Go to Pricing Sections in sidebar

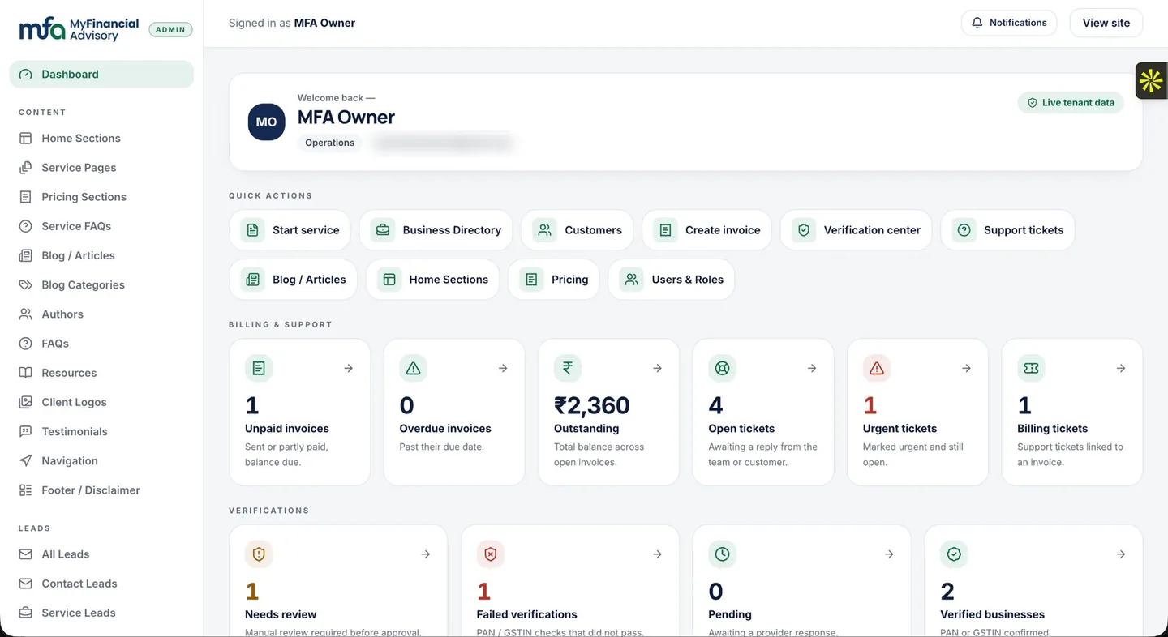(x=101, y=197)
